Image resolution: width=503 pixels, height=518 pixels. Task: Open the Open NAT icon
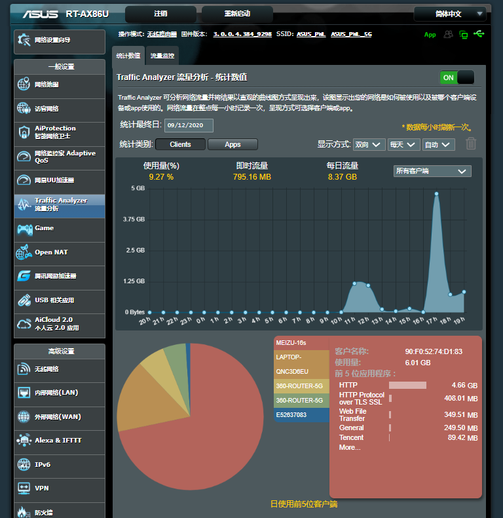coord(24,252)
